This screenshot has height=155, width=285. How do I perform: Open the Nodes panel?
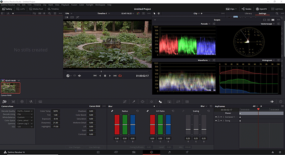pos(246,9)
